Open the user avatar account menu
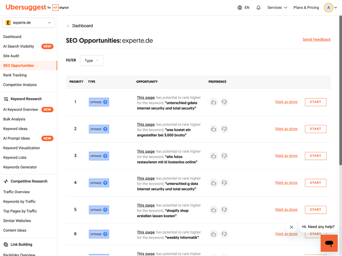342x256 pixels. coord(329,8)
